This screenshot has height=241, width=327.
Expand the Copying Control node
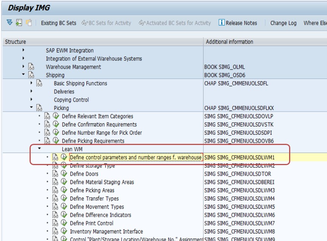[x=31, y=99]
